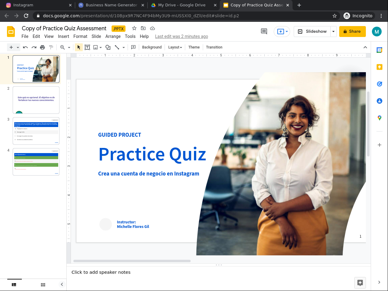Click the Background button
Viewport: 388px width, 291px height.
[x=152, y=47]
